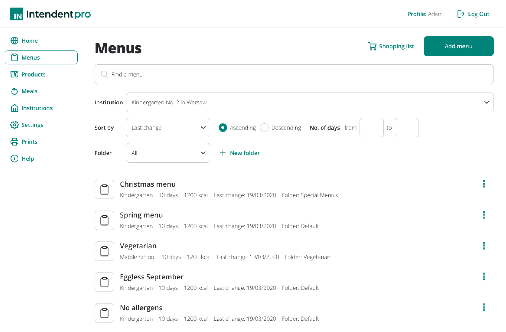Open the Vegetarian menu title
The image size is (506, 332).
click(x=138, y=246)
